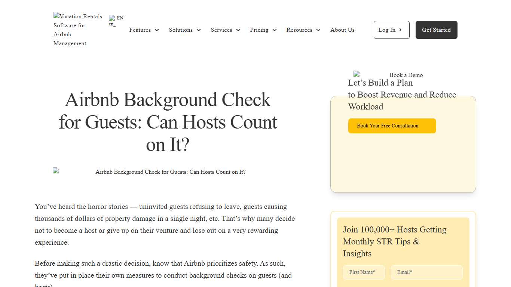This screenshot has width=511, height=287.
Task: Click the arrow icon inside Log In
Action: (x=400, y=30)
